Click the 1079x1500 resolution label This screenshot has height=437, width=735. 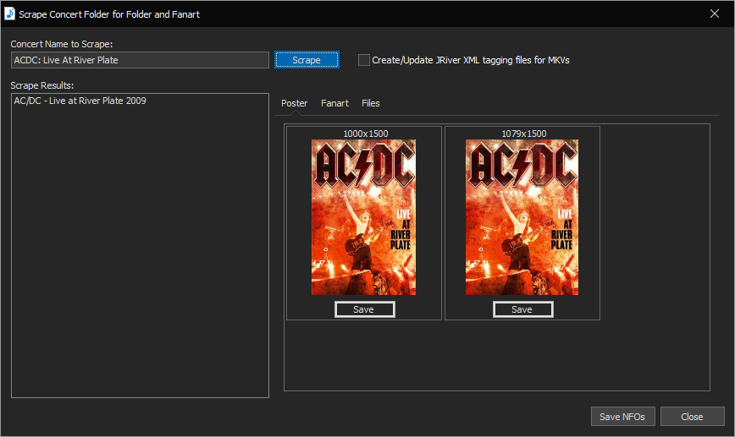coord(522,134)
